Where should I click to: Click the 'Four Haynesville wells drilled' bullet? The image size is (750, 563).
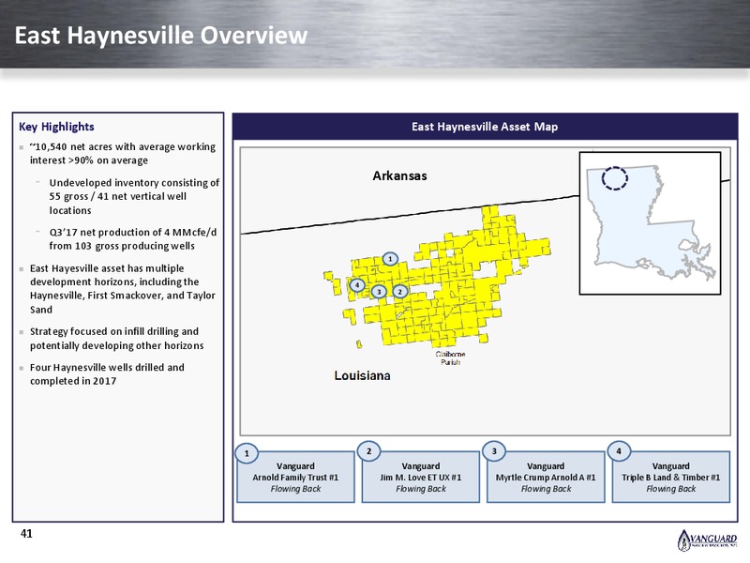(107, 373)
